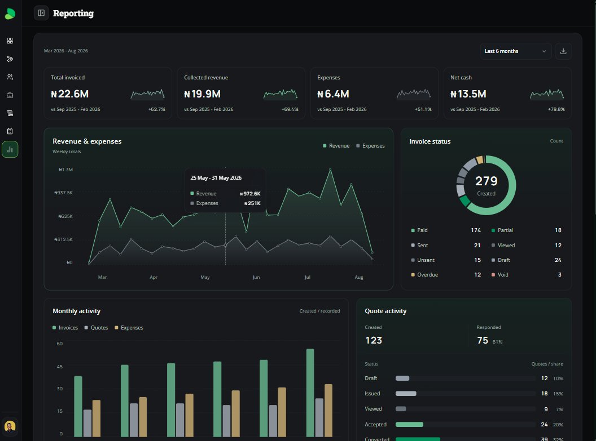Click the Created 123 value in Quote activity

pos(374,340)
